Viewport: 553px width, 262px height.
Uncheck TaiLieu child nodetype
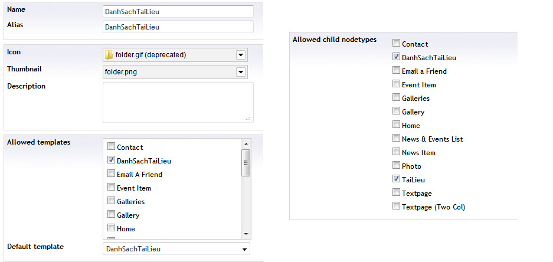click(x=396, y=179)
